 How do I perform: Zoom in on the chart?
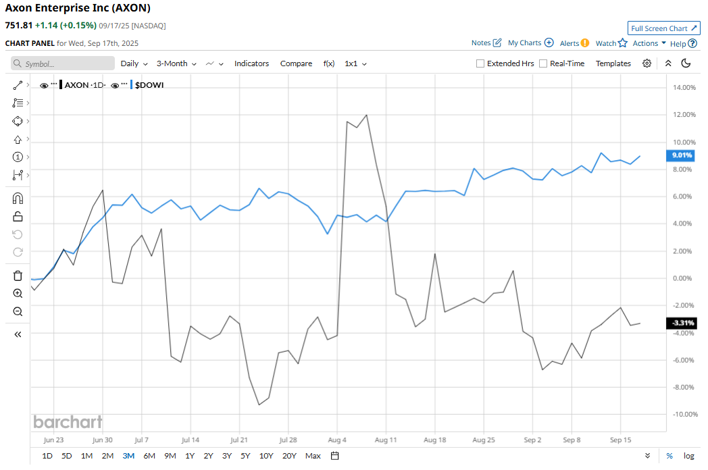pos(18,294)
